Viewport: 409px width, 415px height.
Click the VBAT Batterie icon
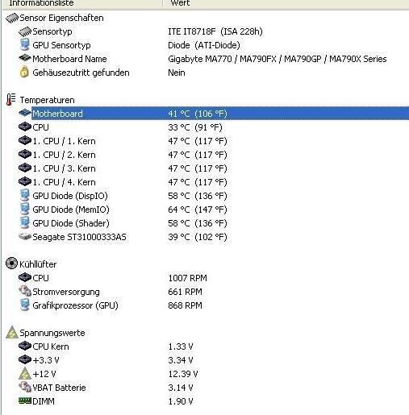tap(25, 387)
